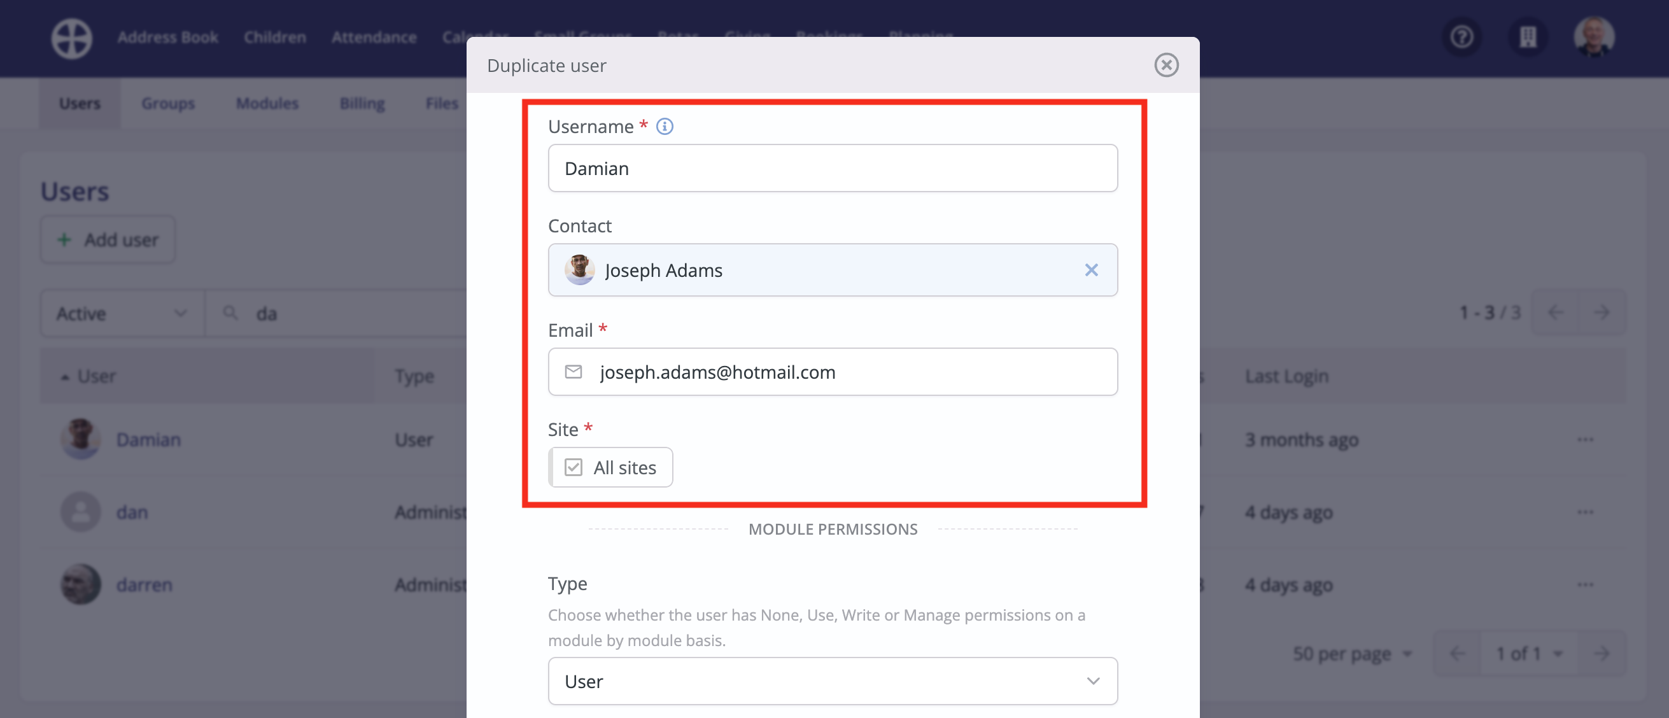Click the bookmark icon in the top bar

[1528, 37]
